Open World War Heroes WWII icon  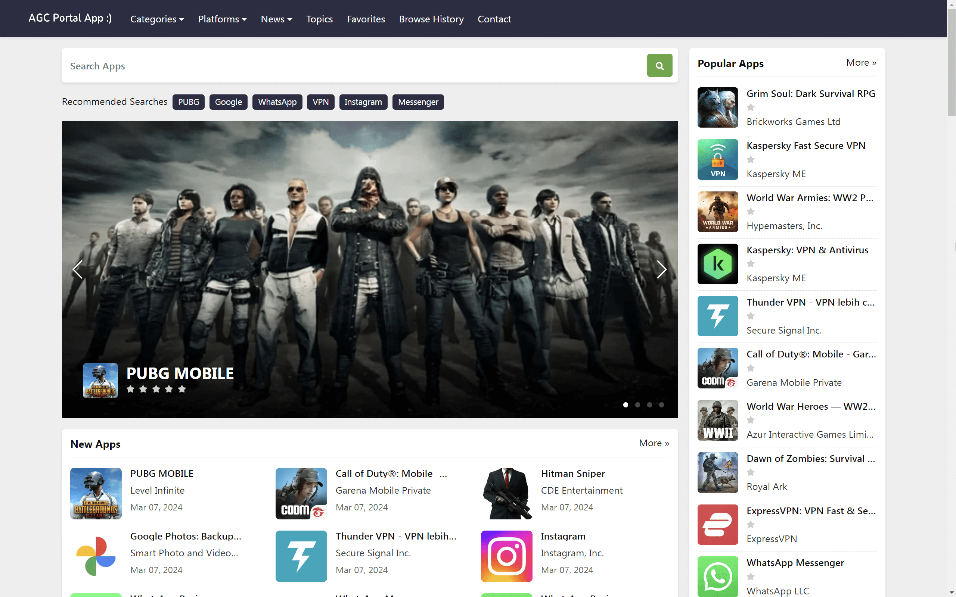click(x=717, y=420)
